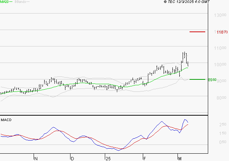Click the 10000 price axis label
This screenshot has height=161, width=229.
point(220,64)
